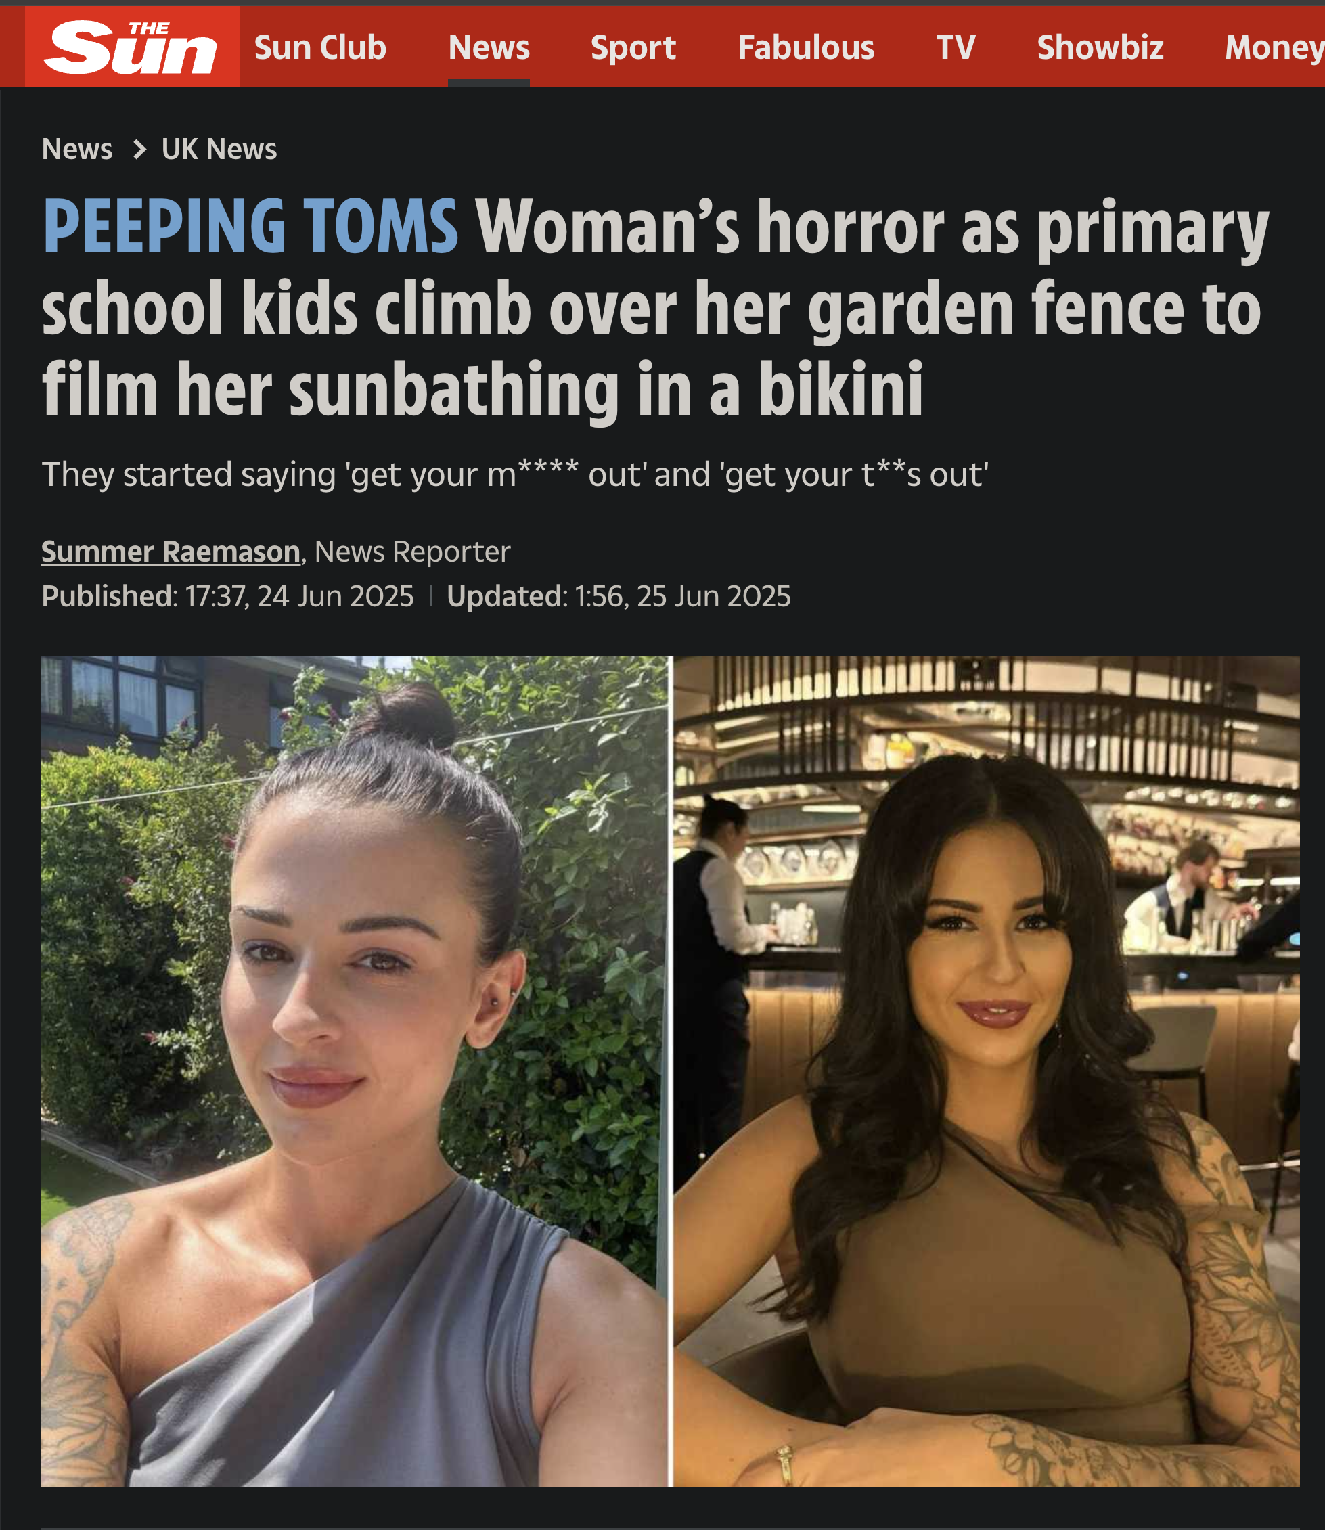Go to the Sport section
This screenshot has width=1325, height=1530.
pos(633,47)
